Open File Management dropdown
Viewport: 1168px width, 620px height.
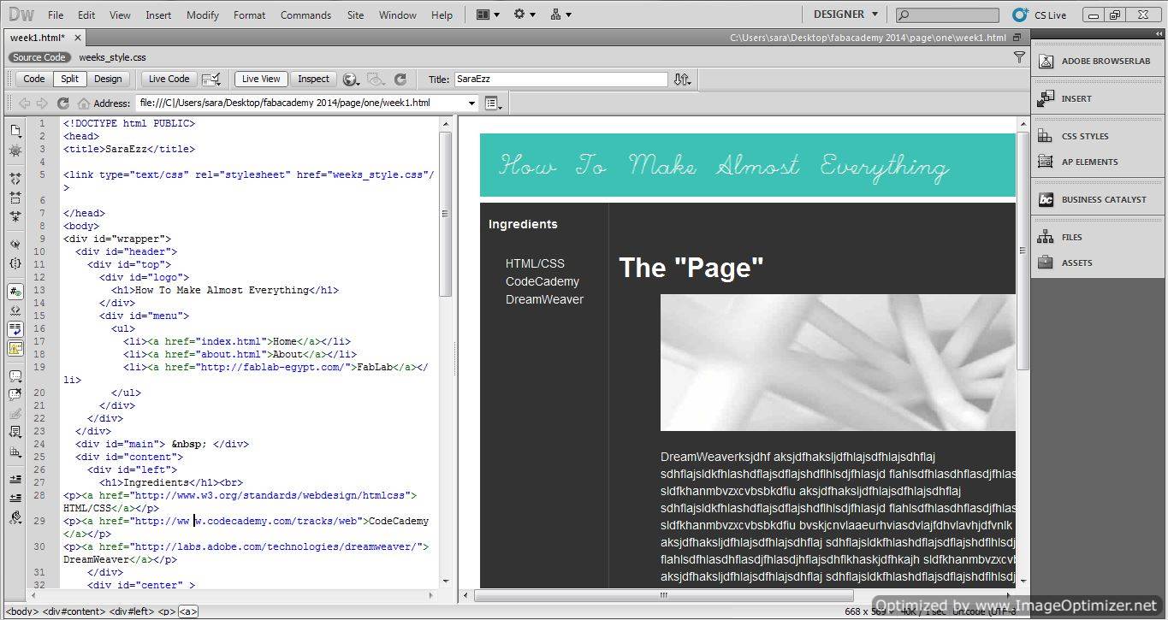coord(682,79)
